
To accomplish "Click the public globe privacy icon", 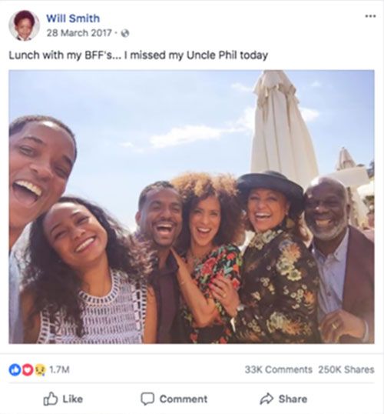I will point(125,33).
